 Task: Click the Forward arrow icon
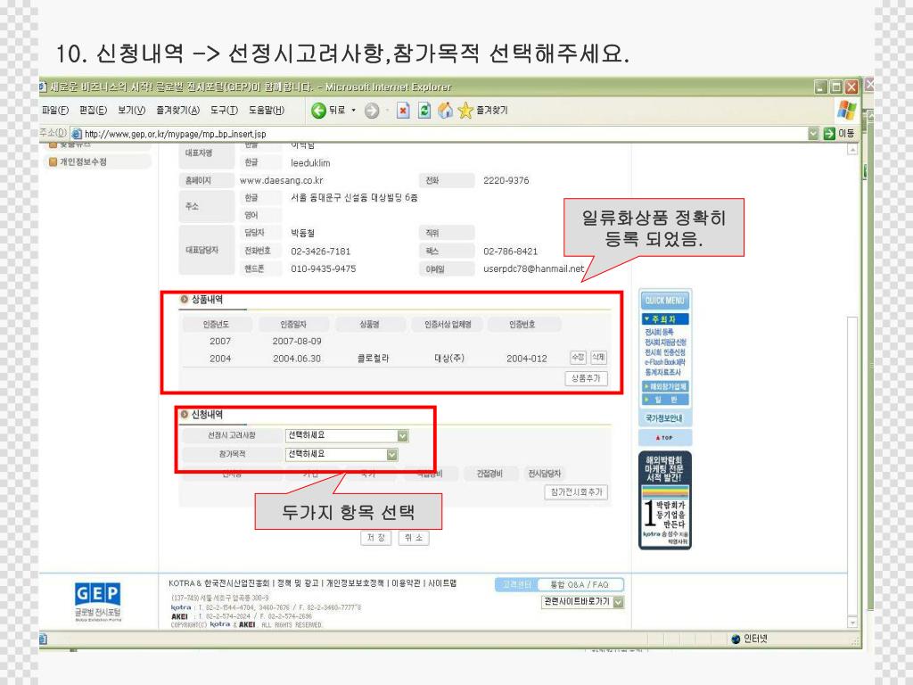[x=372, y=110]
